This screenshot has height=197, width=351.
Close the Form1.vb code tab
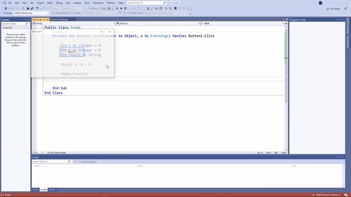pyautogui.click(x=48, y=20)
